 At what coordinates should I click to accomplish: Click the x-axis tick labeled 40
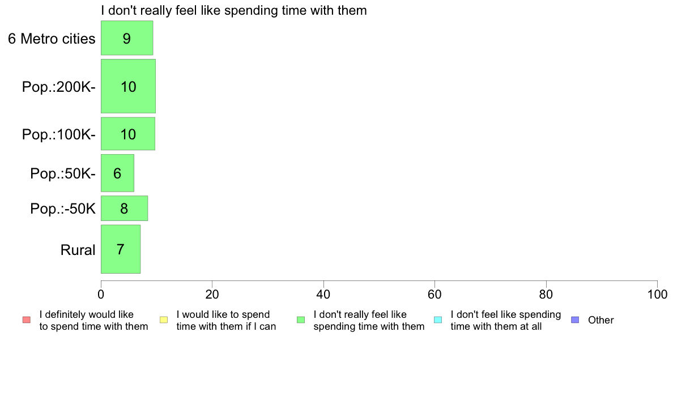click(323, 294)
